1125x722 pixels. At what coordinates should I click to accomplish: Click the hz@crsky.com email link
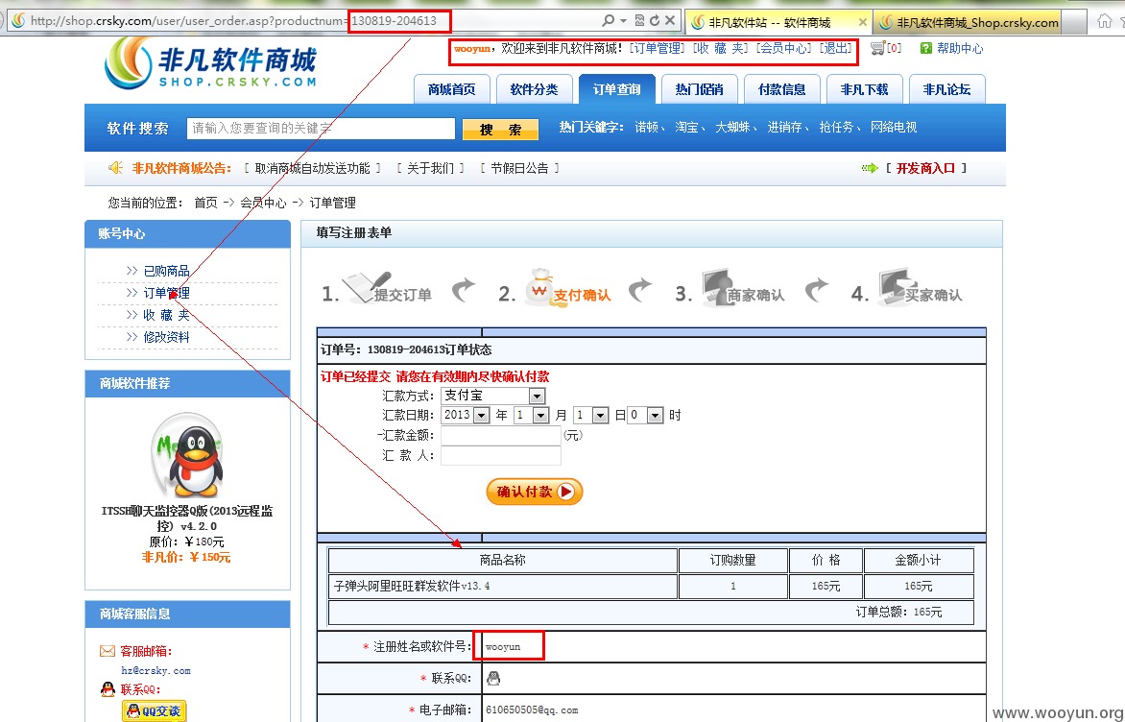156,670
